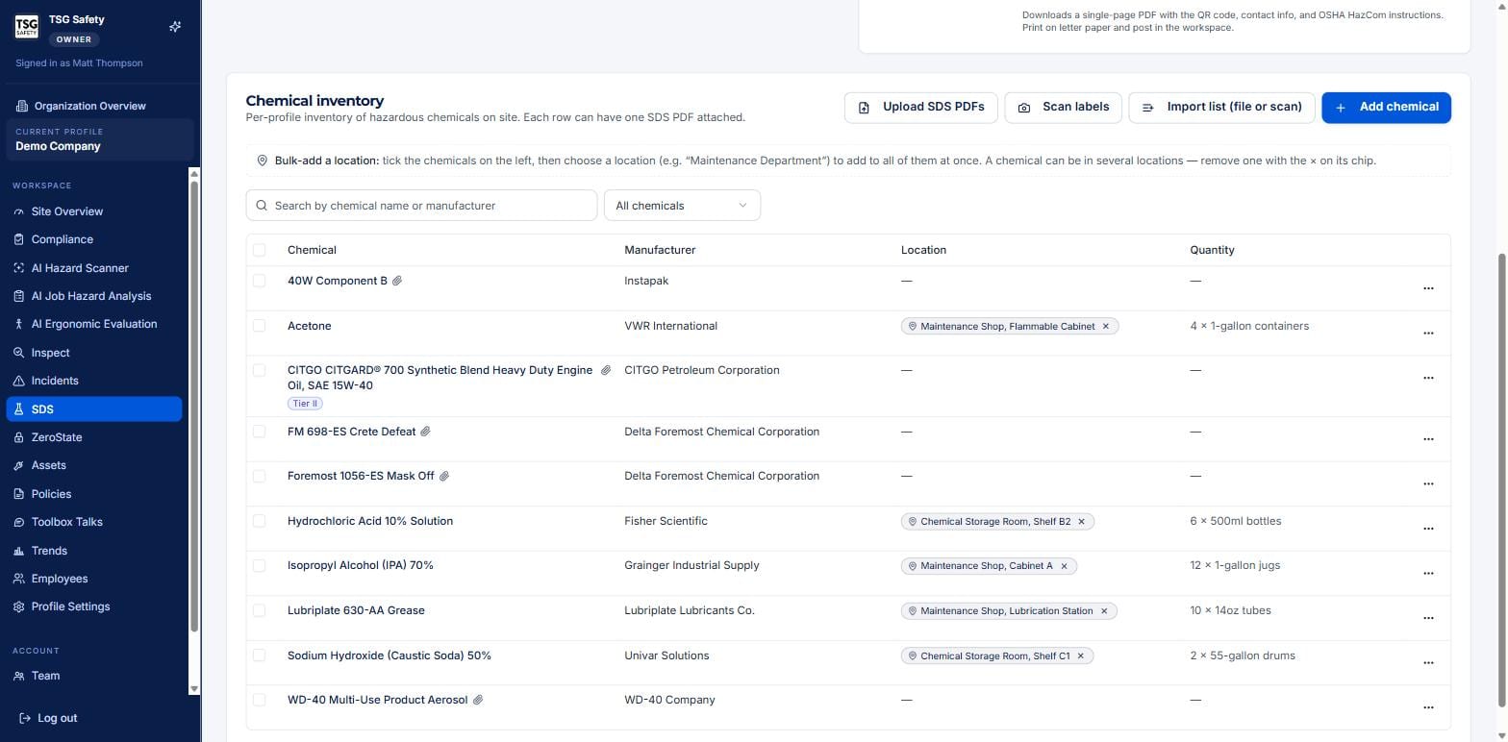This screenshot has height=742, width=1508.
Task: Open the Assets page
Action: (x=94, y=465)
